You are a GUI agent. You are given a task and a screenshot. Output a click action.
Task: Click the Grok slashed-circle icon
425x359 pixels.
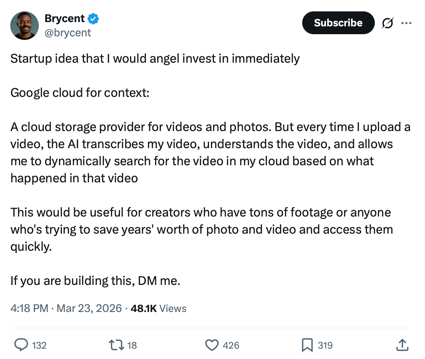click(387, 23)
